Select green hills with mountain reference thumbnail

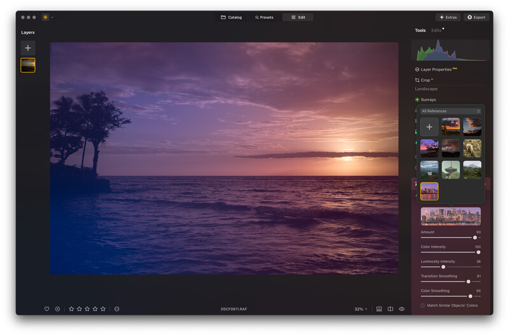pos(472,170)
